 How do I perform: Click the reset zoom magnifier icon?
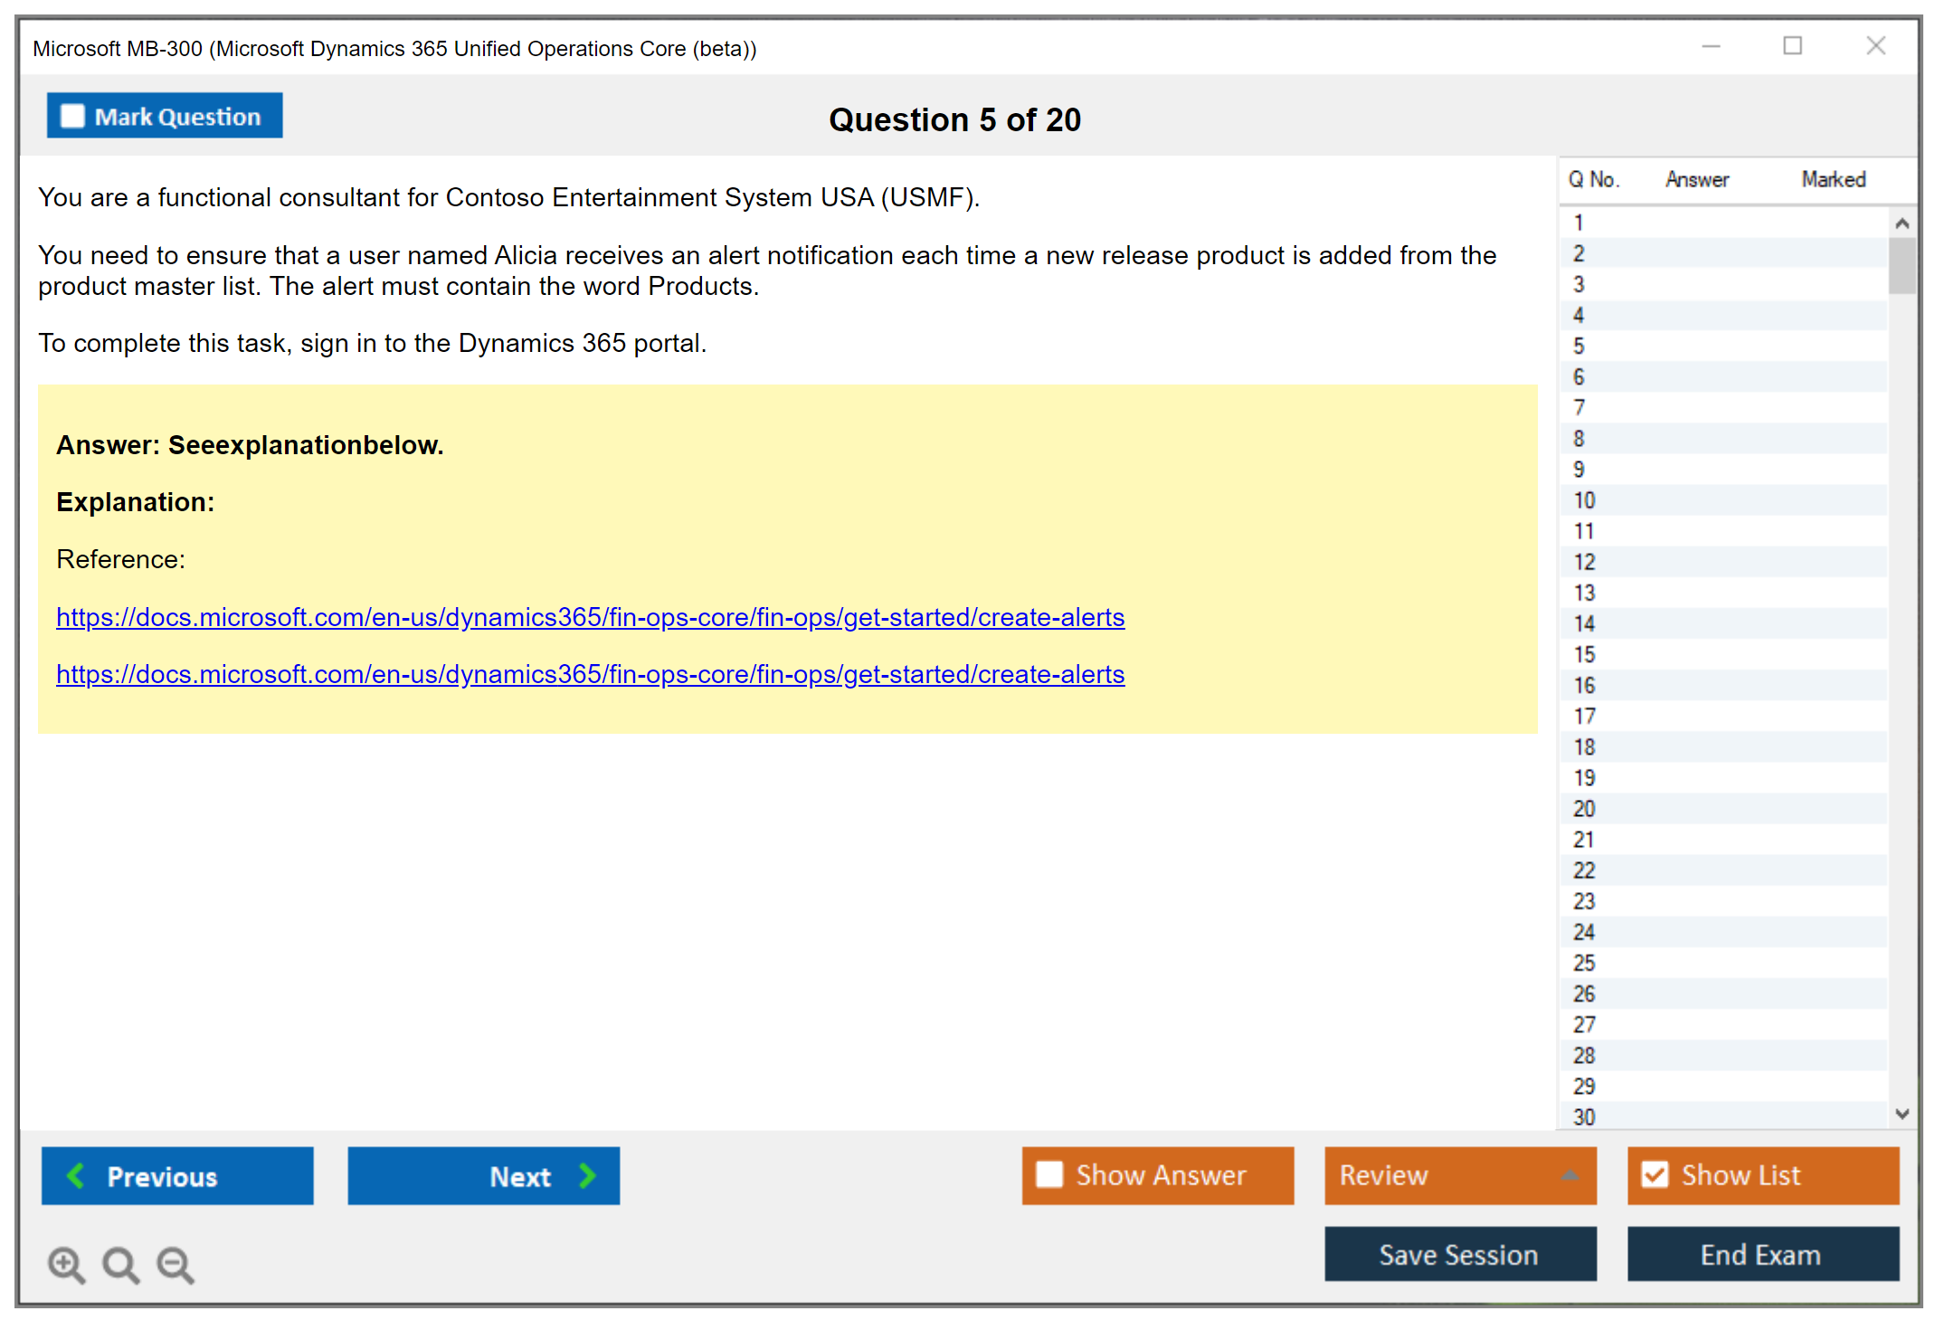[x=120, y=1264]
